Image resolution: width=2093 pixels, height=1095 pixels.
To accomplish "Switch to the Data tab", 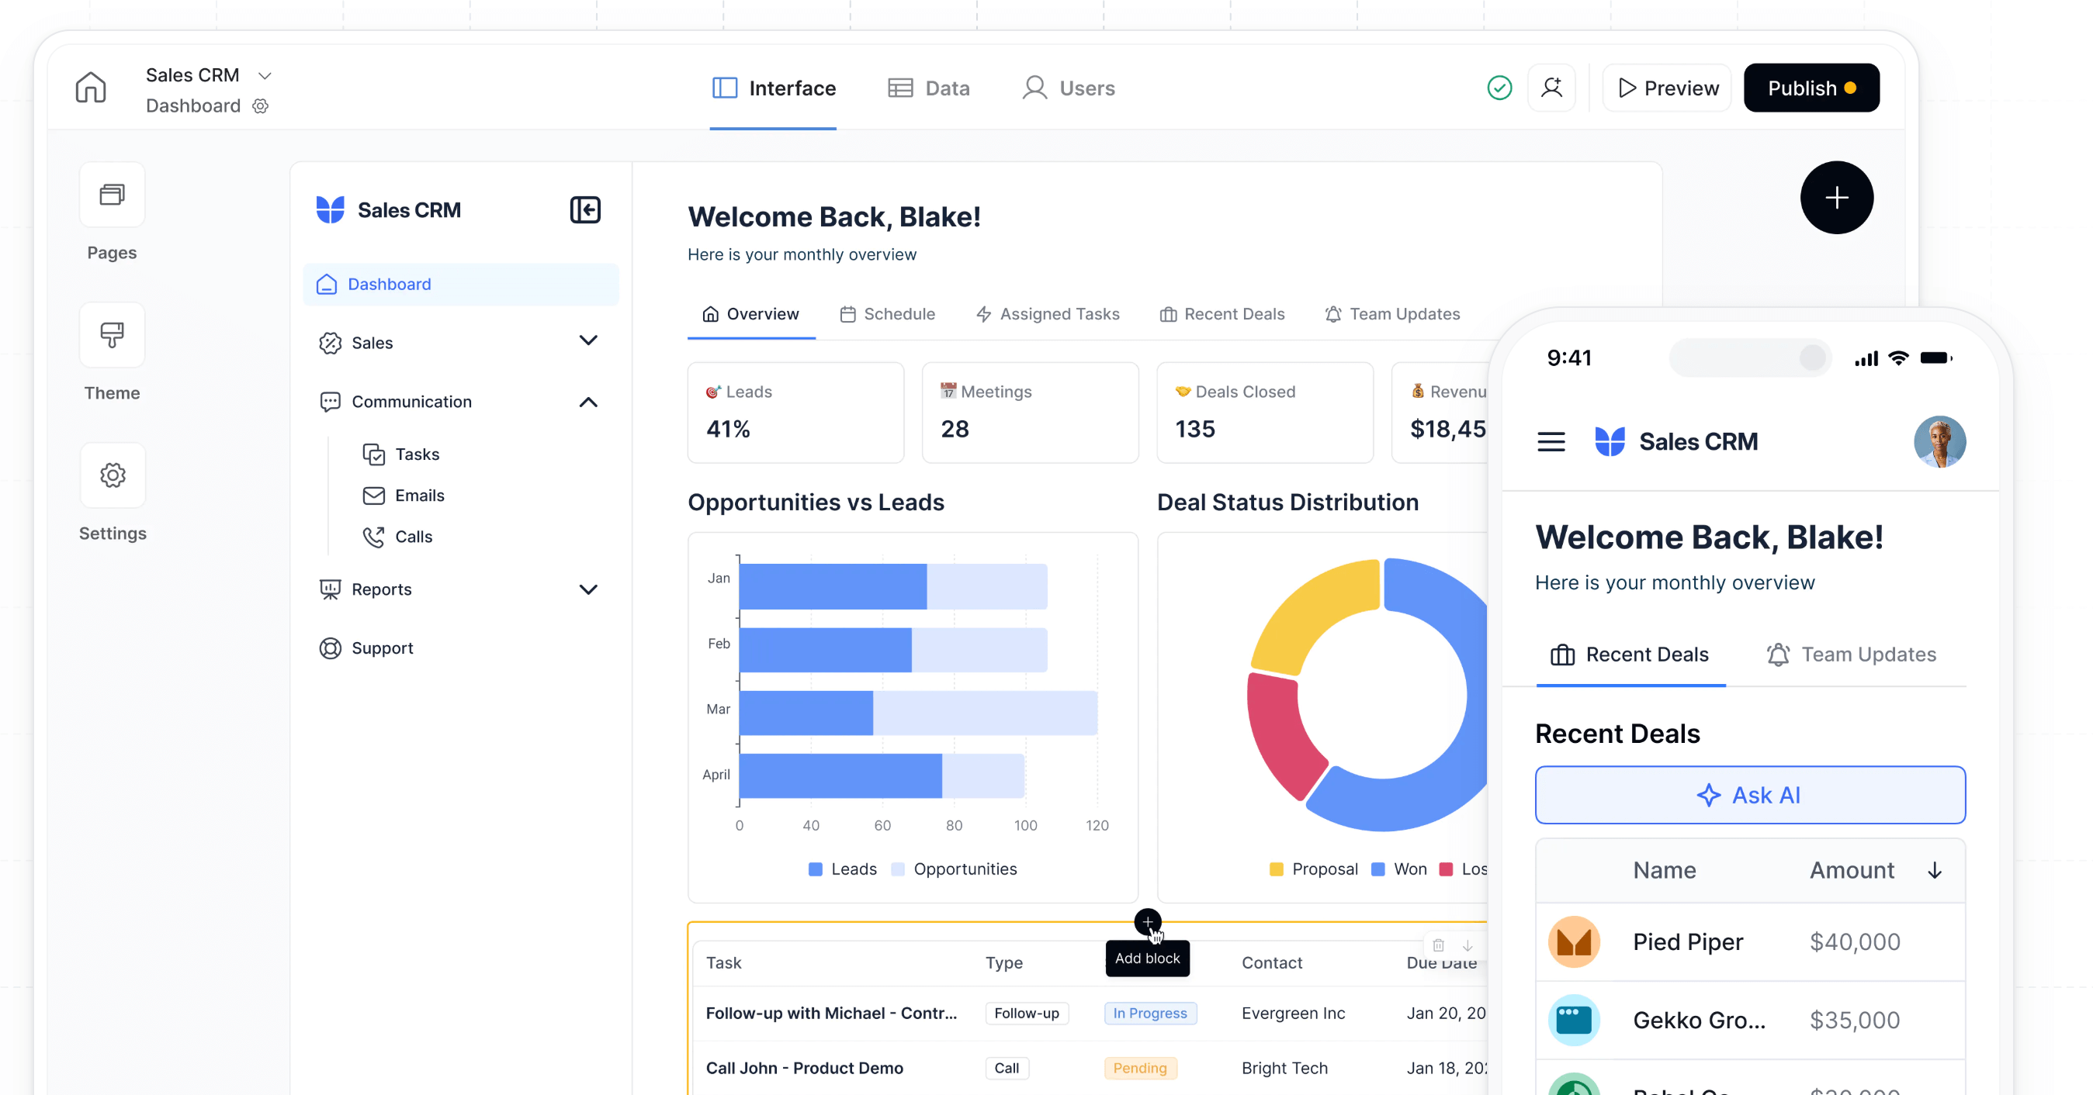I will (928, 88).
